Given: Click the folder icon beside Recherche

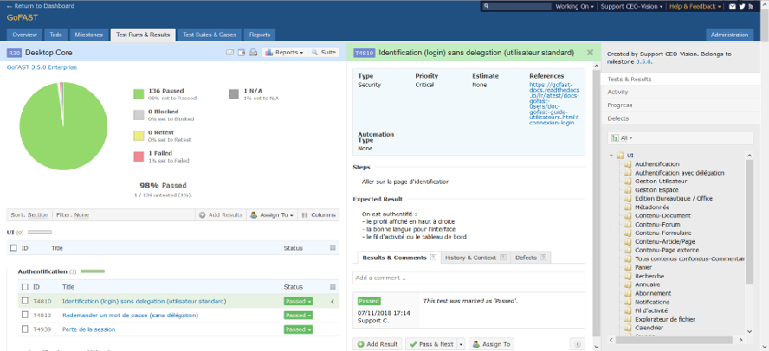Looking at the screenshot, I should coord(628,276).
